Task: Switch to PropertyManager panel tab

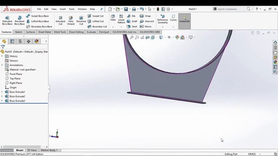Action: (12, 42)
